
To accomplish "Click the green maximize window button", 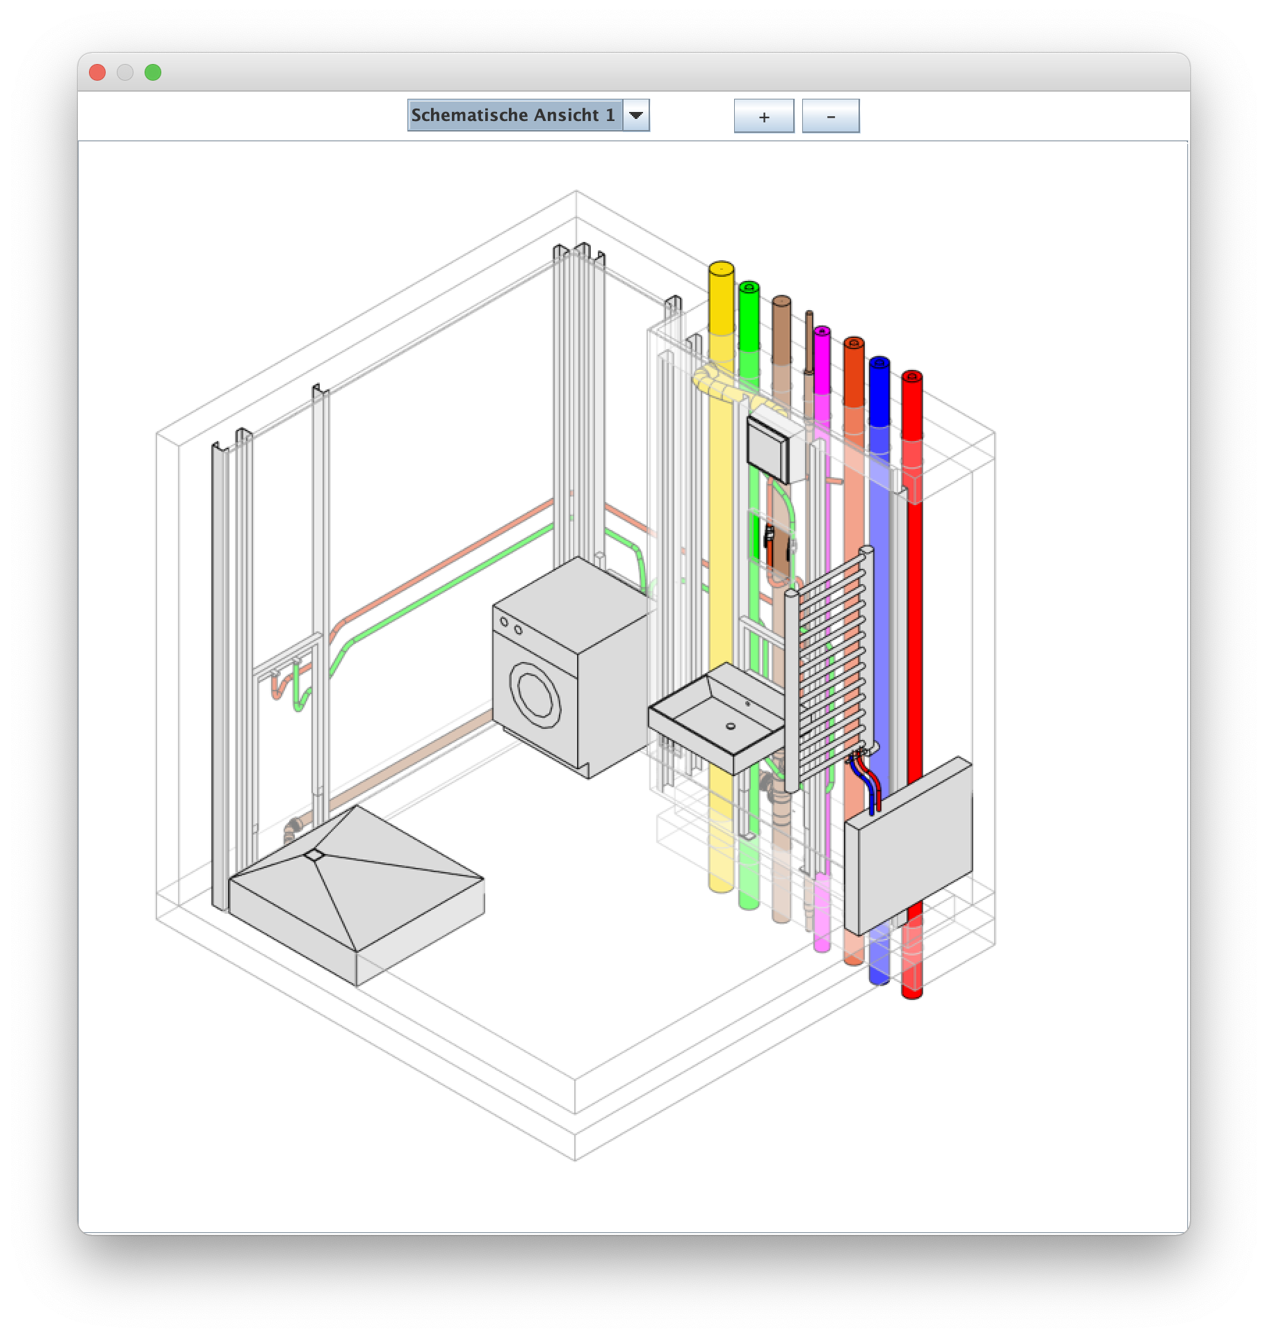I will [153, 72].
